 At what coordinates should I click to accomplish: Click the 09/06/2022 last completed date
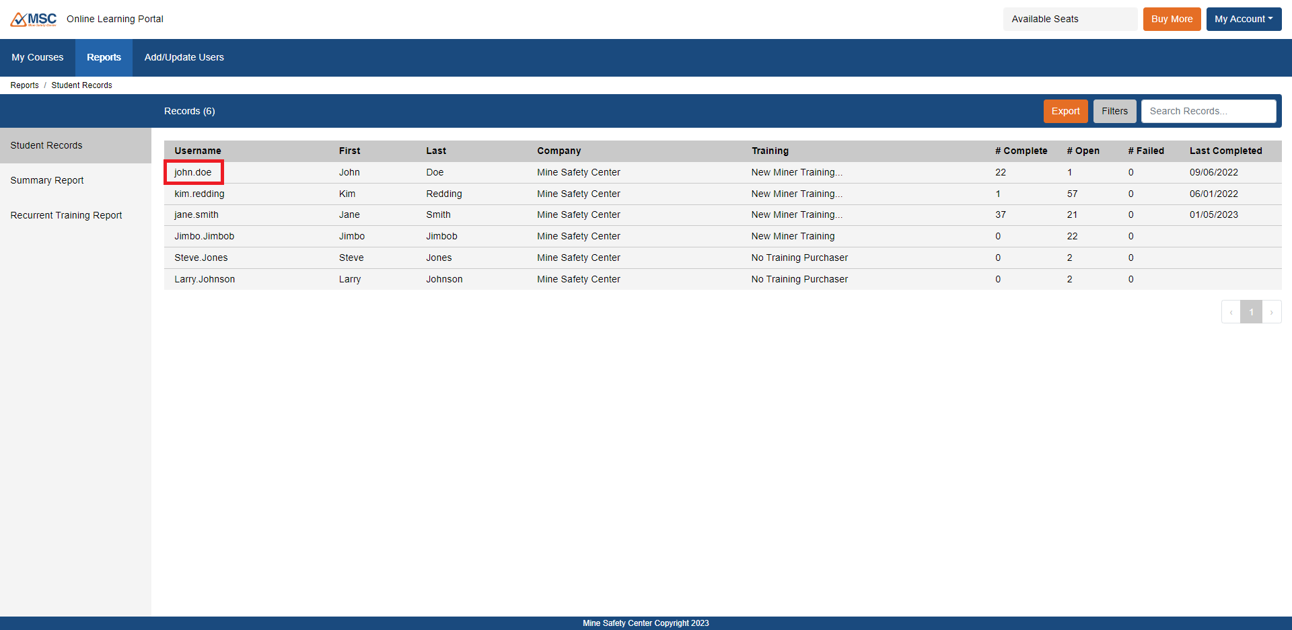point(1213,172)
